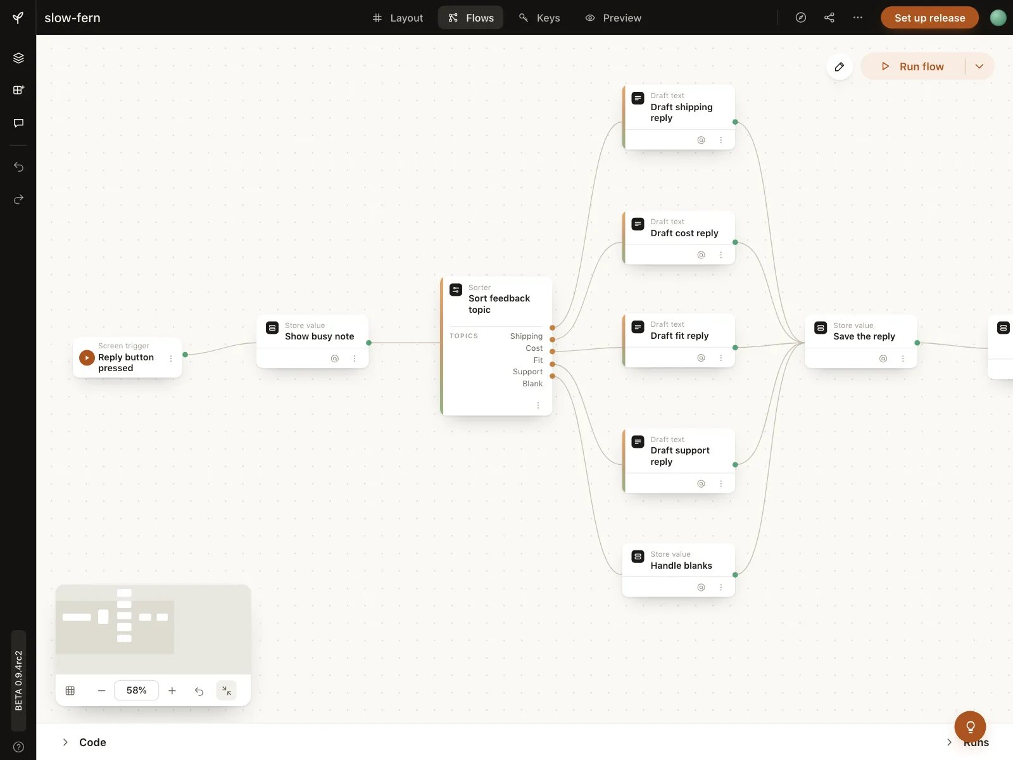Click the compass explore icon
Screen dimensions: 1013x760
(x=801, y=18)
